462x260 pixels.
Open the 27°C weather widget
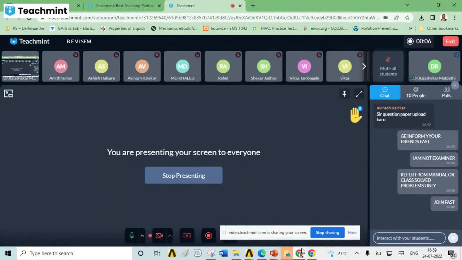(x=337, y=253)
